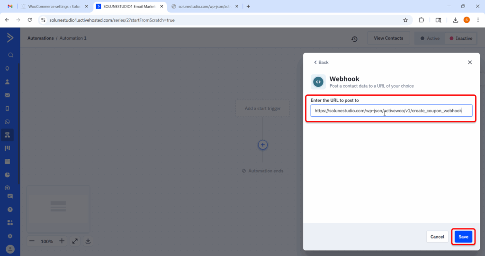
Task: Click the 100% zoom level value
Action: pyautogui.click(x=47, y=241)
